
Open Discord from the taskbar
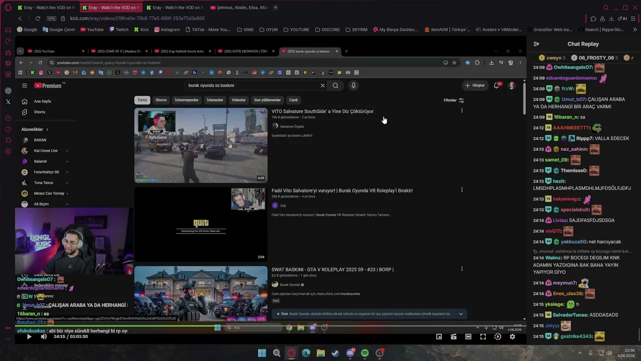pyautogui.click(x=350, y=353)
